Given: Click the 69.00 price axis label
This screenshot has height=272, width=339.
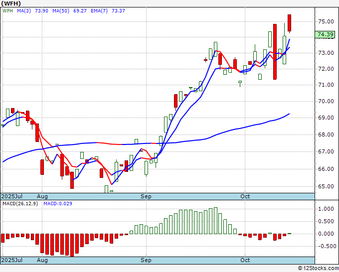Looking at the screenshot, I should pos(326,118).
